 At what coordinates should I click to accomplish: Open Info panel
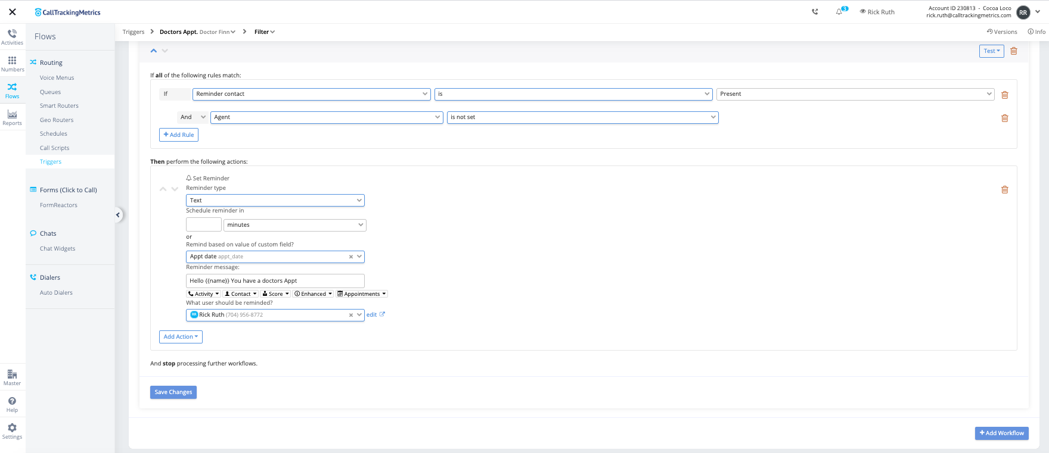click(1036, 32)
